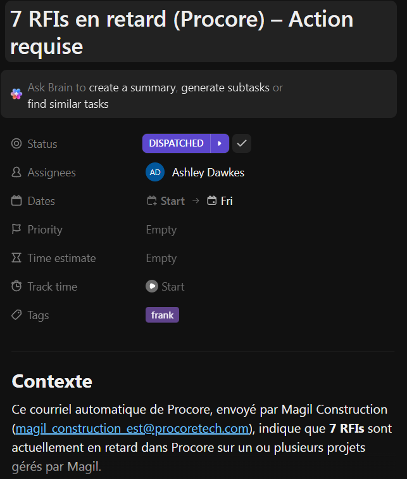
Task: Click the Priority flag icon
Action: tap(16, 230)
